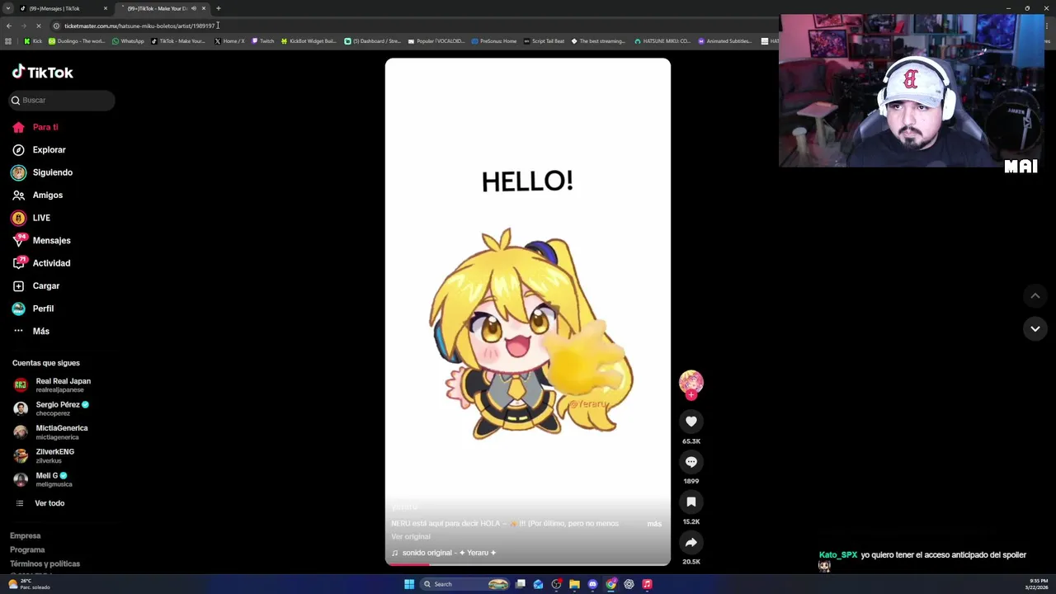This screenshot has height=594, width=1056.
Task: Click the share arrow icon
Action: point(691,542)
